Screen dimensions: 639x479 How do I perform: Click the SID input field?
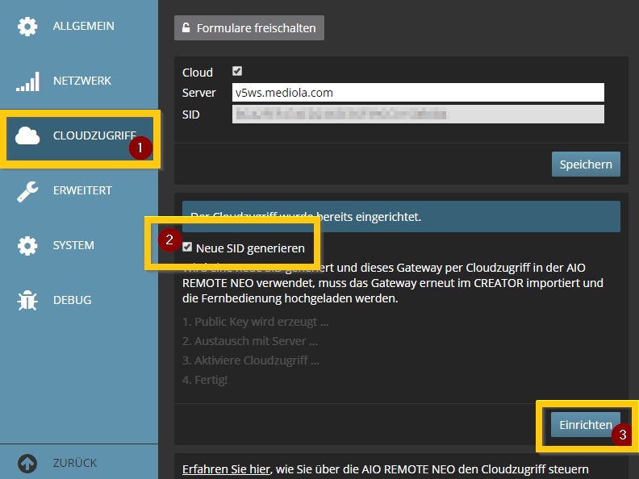coord(417,115)
